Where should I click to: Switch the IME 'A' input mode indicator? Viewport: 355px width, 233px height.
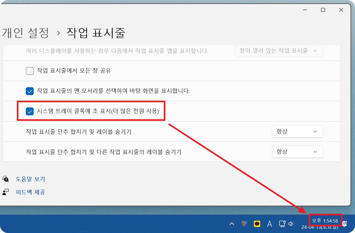click(x=269, y=224)
